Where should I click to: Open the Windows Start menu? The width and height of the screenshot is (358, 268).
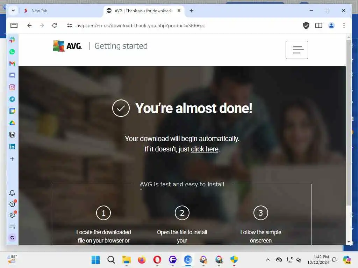(95, 260)
